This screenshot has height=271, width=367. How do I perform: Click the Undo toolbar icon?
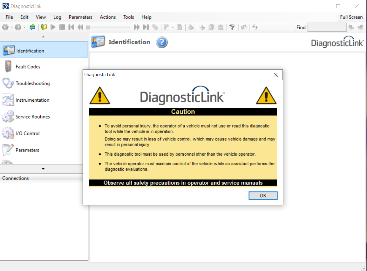244,27
